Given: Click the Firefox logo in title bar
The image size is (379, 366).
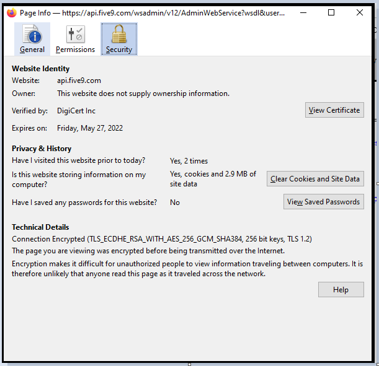Looking at the screenshot, I should 12,12.
